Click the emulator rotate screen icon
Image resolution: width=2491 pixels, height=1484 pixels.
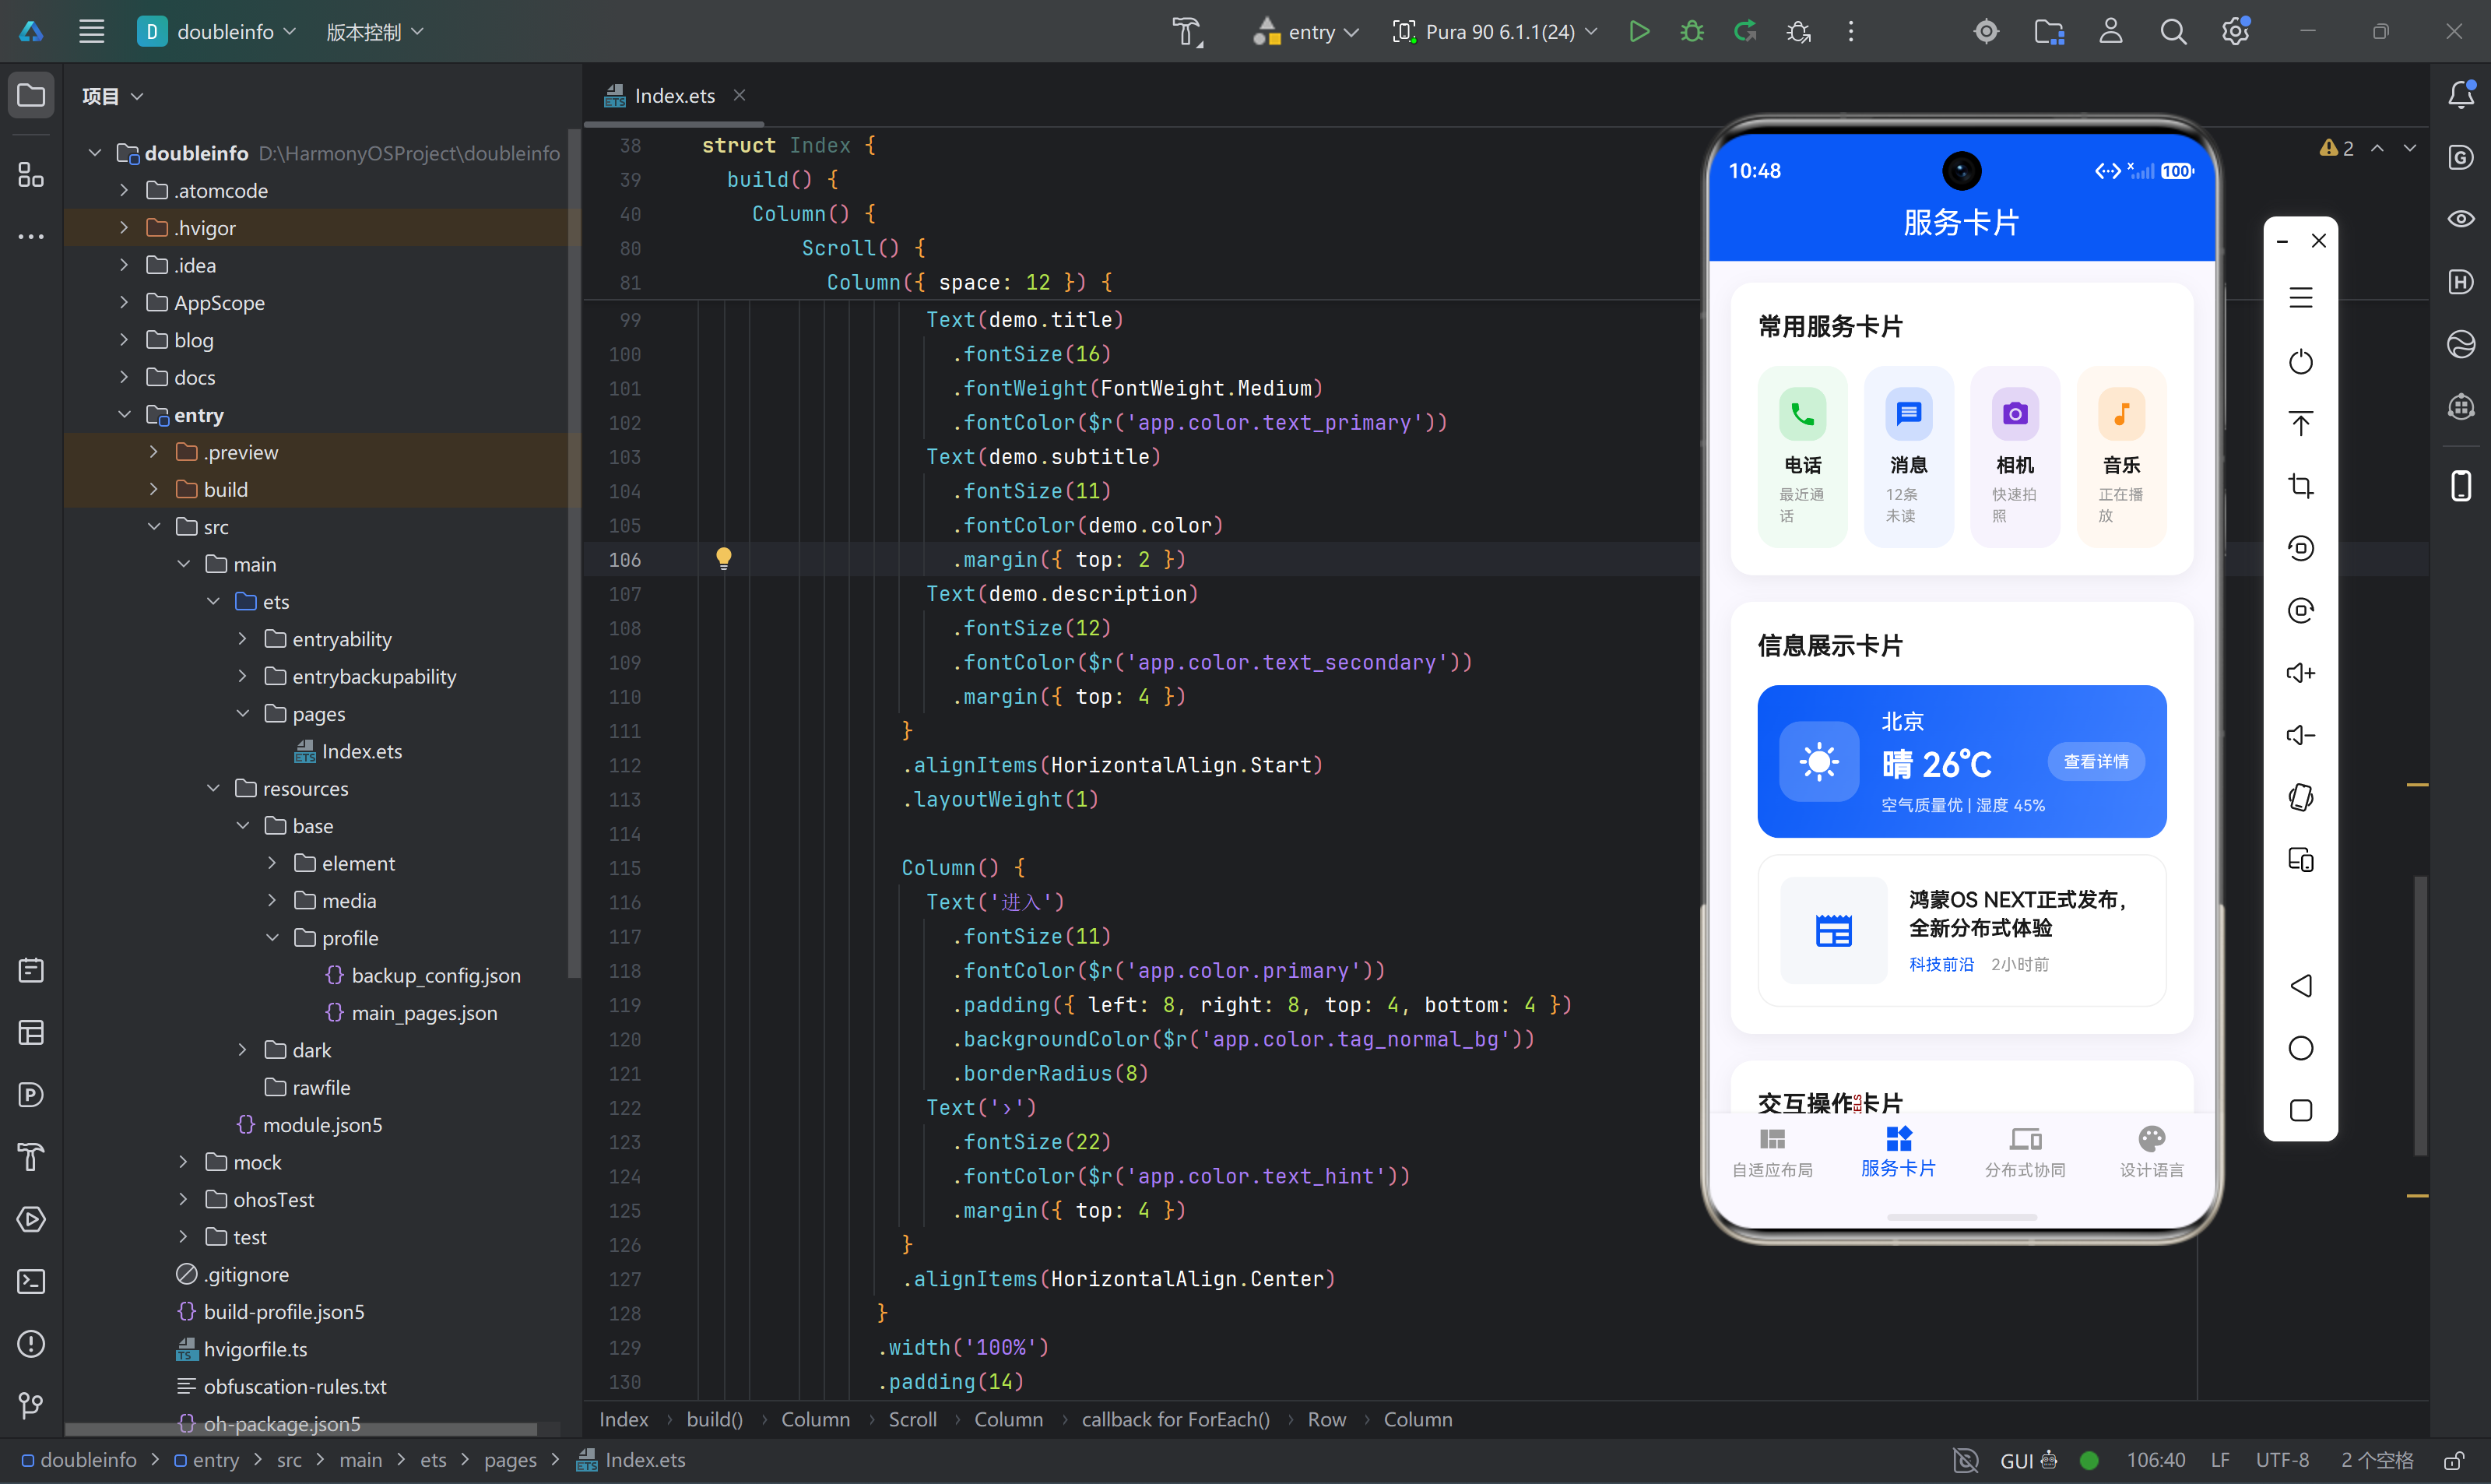(2301, 797)
